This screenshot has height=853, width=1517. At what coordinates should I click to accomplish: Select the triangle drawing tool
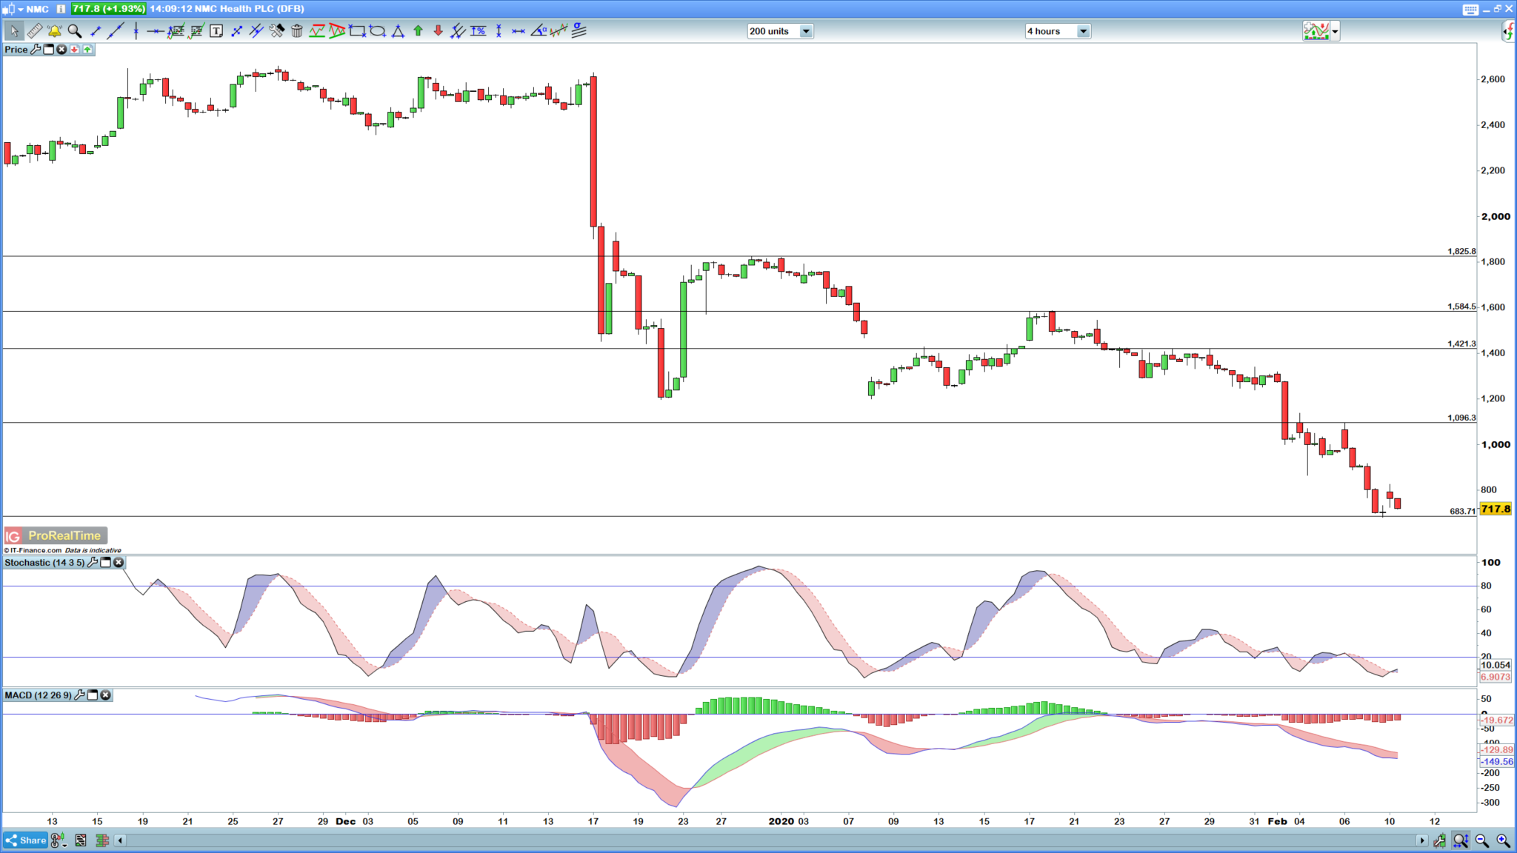click(x=398, y=31)
